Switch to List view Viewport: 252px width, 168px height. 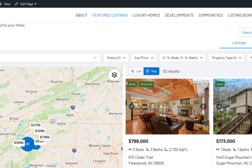coord(136,71)
